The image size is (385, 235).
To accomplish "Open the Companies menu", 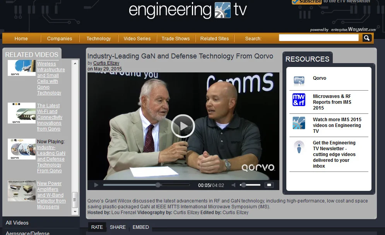I will [60, 39].
